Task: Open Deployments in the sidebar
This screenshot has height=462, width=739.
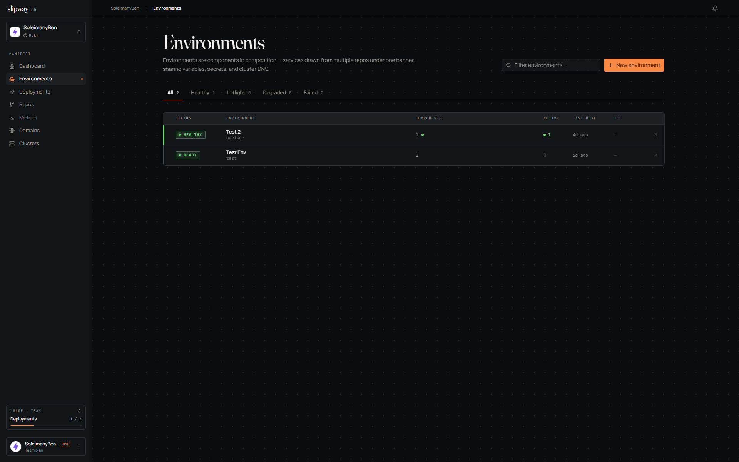Action: tap(46, 92)
